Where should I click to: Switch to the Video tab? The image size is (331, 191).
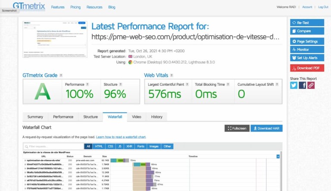click(136, 117)
